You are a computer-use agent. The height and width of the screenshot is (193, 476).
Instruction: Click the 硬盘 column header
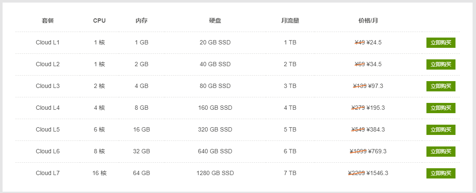click(215, 20)
